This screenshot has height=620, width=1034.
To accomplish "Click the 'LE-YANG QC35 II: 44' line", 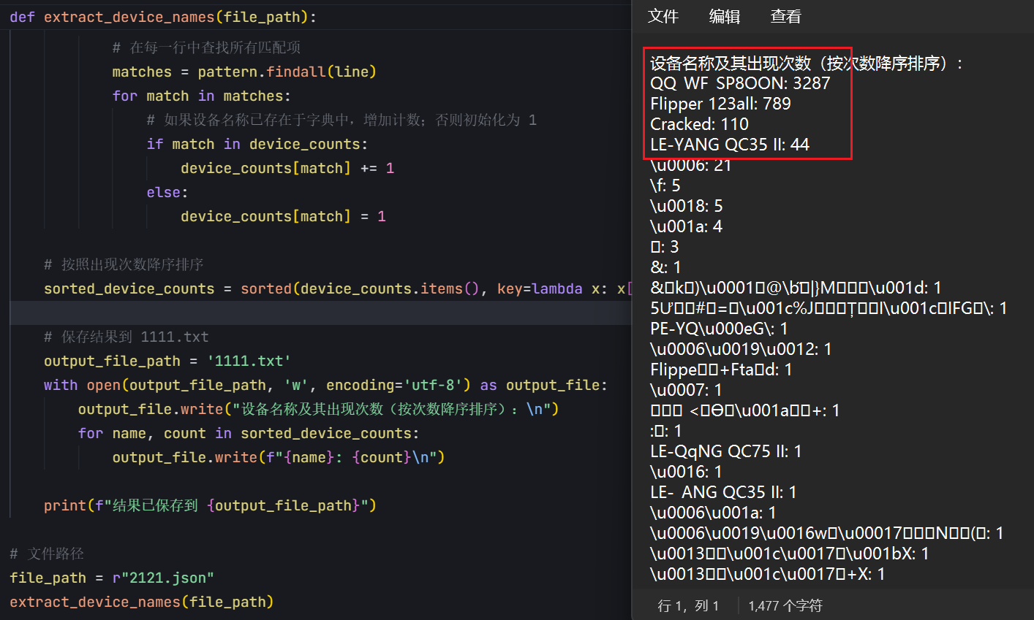I will [x=730, y=145].
